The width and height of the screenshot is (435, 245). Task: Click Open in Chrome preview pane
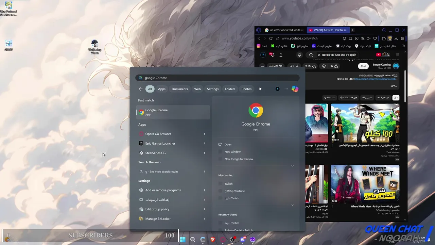pyautogui.click(x=228, y=144)
